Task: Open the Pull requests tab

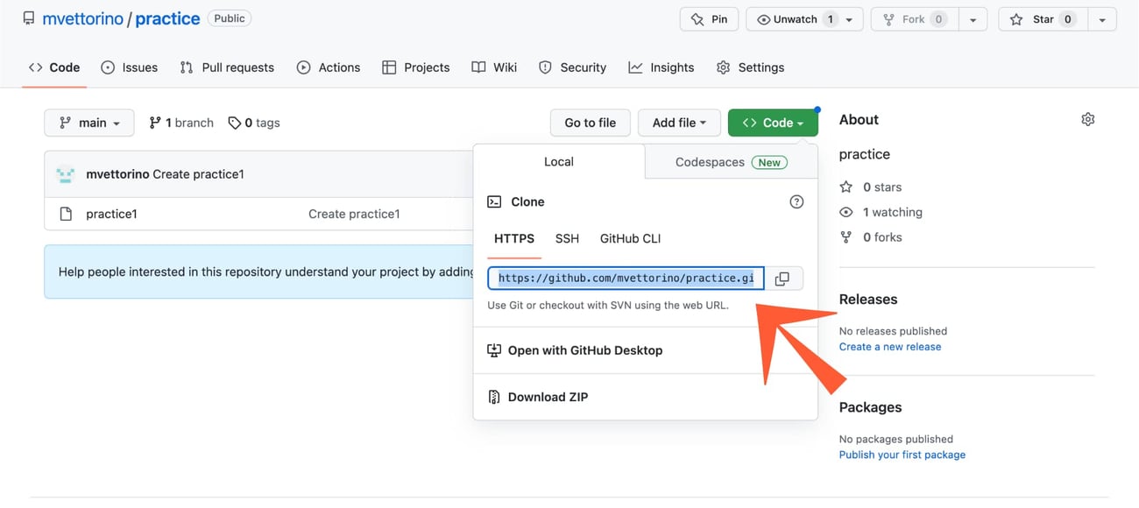Action: tap(227, 67)
